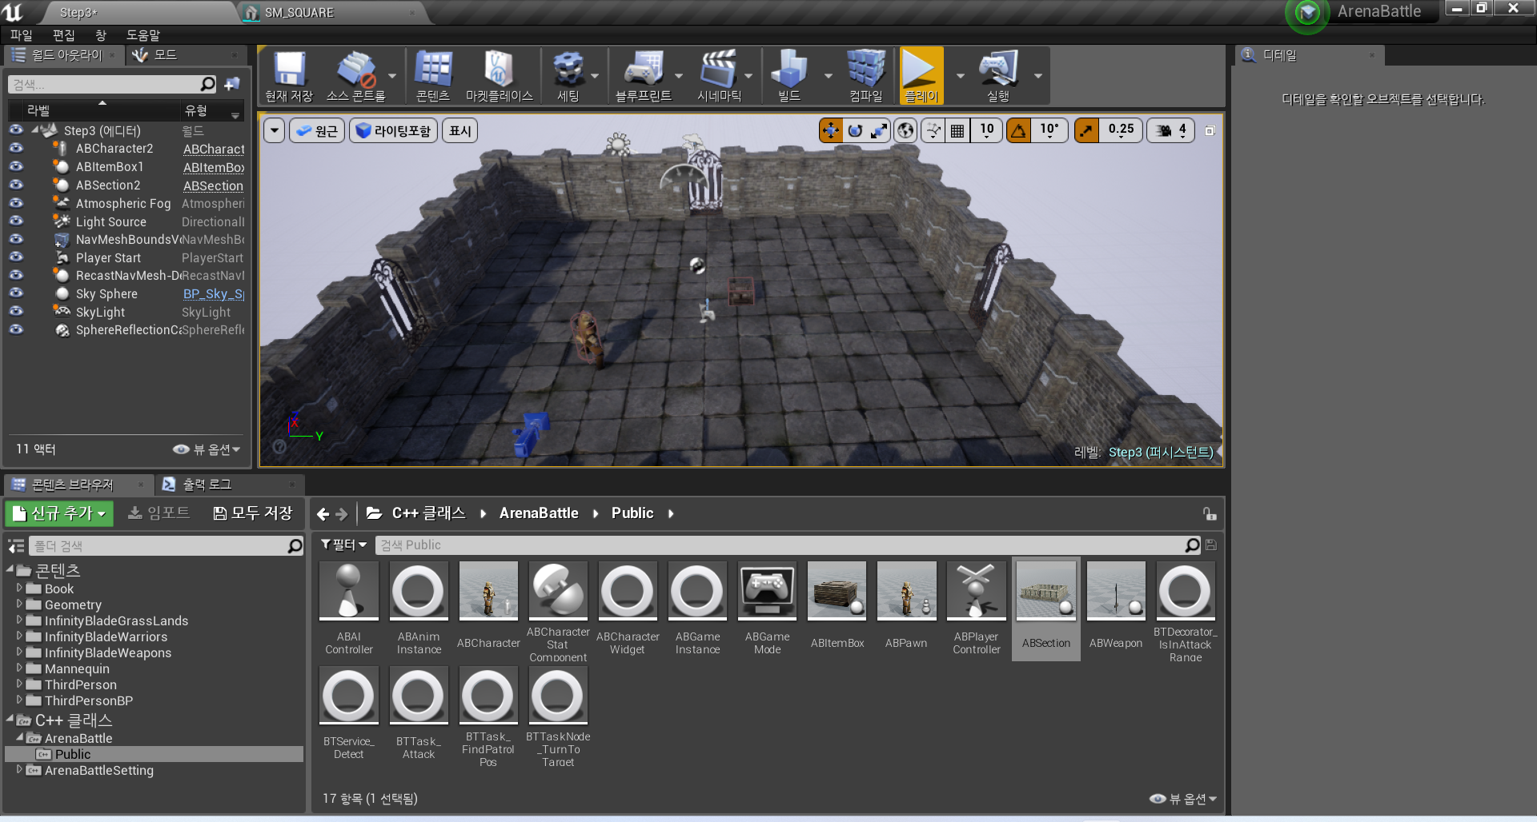Select ABGameMode class thumbnail
This screenshot has width=1537, height=822.
pos(767,609)
